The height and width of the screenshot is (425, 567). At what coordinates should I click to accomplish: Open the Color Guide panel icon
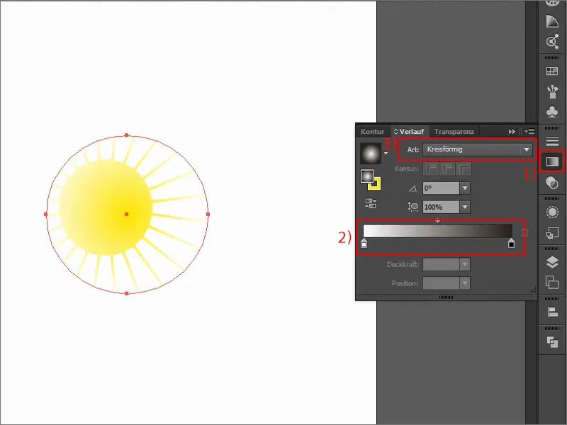552,22
